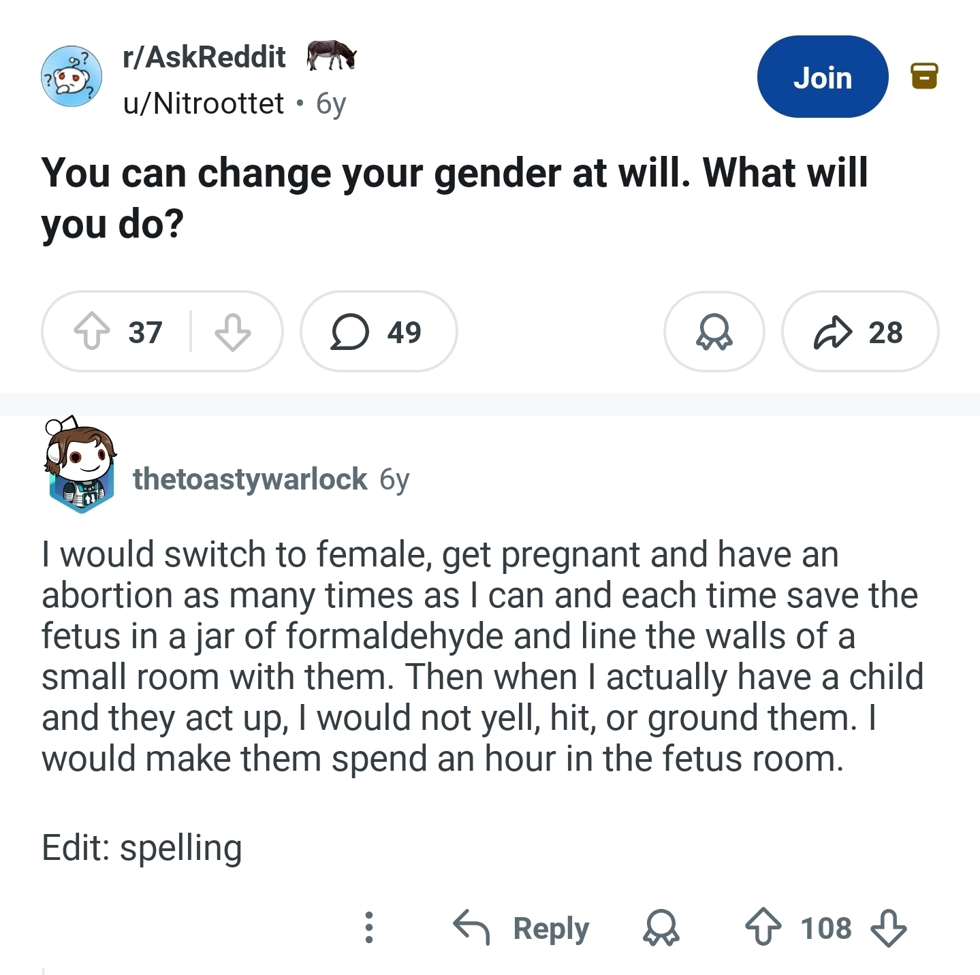
Task: Downvote thetoastywarlock's comment
Action: [x=889, y=928]
